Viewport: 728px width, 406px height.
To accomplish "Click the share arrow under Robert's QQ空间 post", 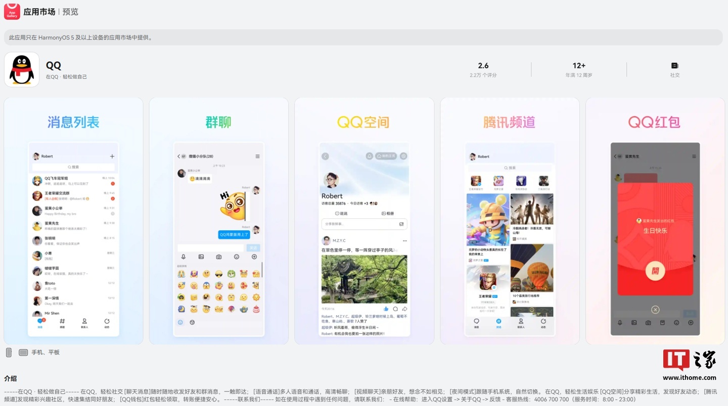I will pos(405,309).
